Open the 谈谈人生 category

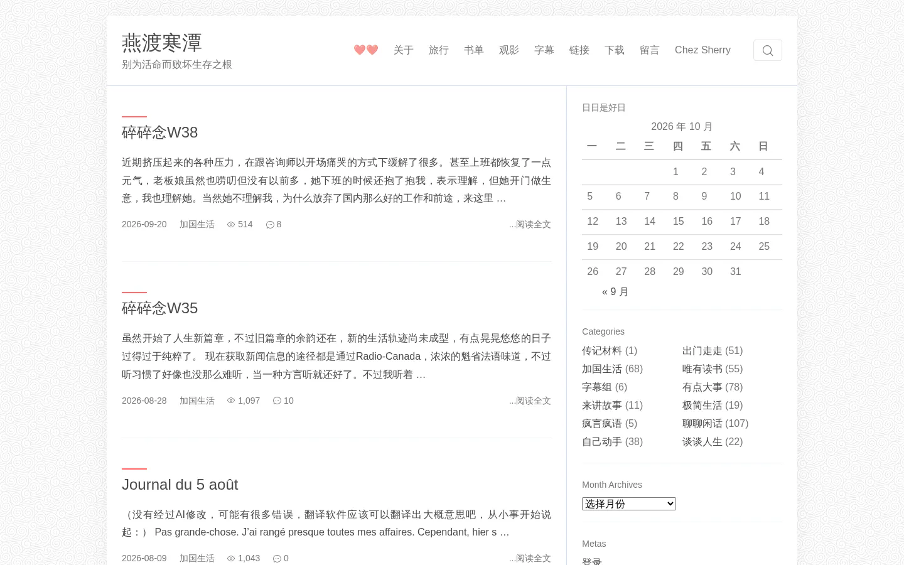[702, 442]
